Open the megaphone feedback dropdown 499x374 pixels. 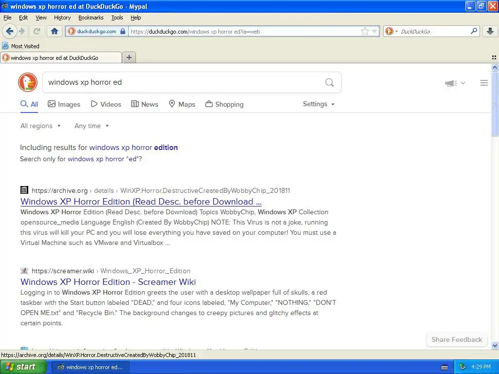[455, 83]
